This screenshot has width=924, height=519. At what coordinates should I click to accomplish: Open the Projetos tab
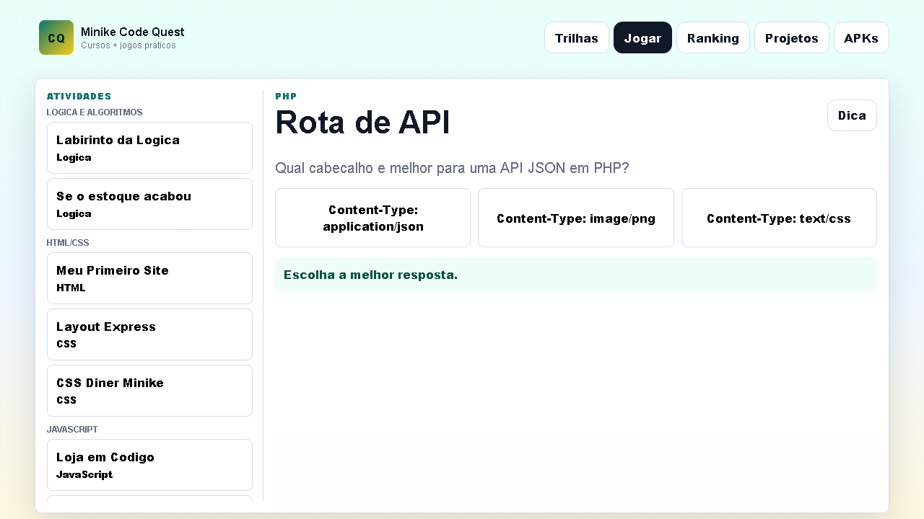[x=792, y=37]
